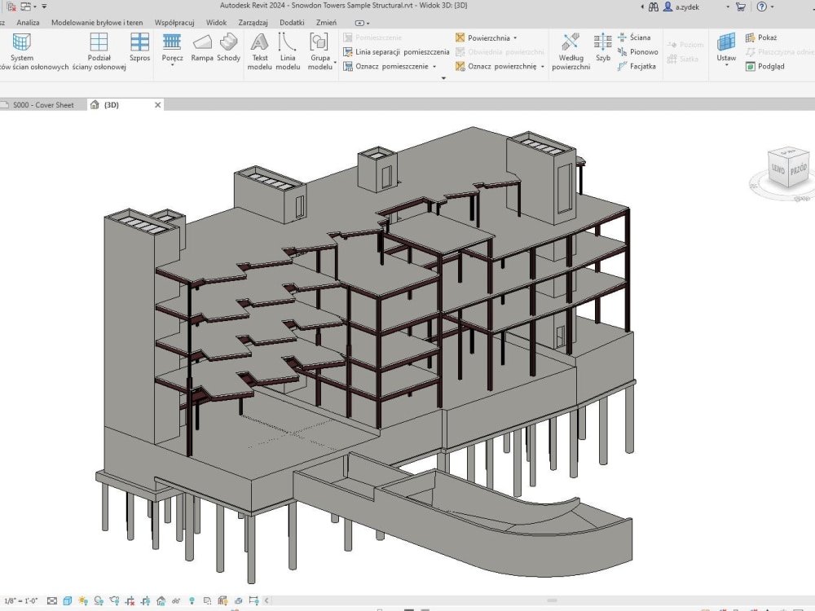Image resolution: width=815 pixels, height=611 pixels.
Task: Open the Help dropdown arrow
Action: tap(772, 7)
